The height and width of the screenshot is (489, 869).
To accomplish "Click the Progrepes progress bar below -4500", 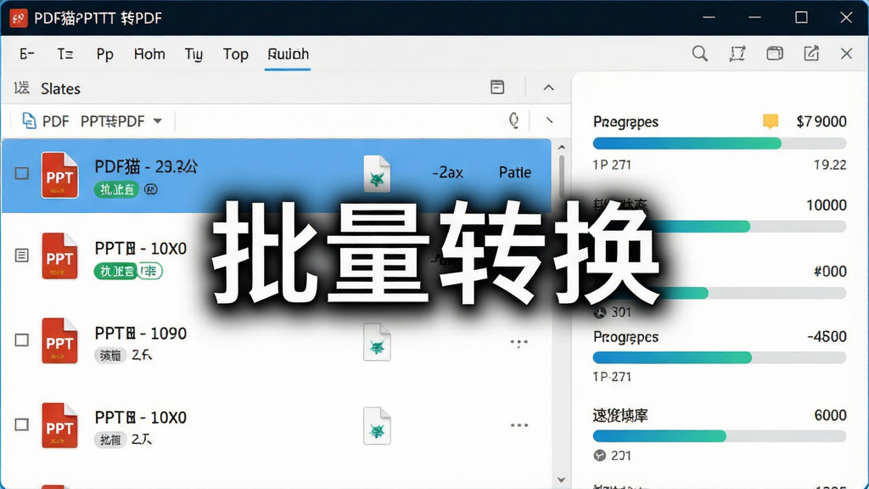I will [x=720, y=357].
